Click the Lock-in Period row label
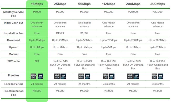The width and height of the screenshot is (171, 102). pos(13,84)
